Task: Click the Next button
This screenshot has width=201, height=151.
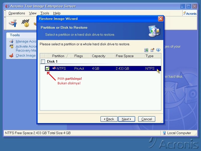Action: pos(126,119)
